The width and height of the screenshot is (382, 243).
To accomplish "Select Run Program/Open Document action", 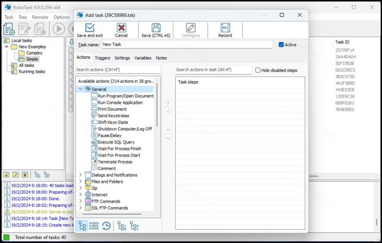I will coord(122,96).
